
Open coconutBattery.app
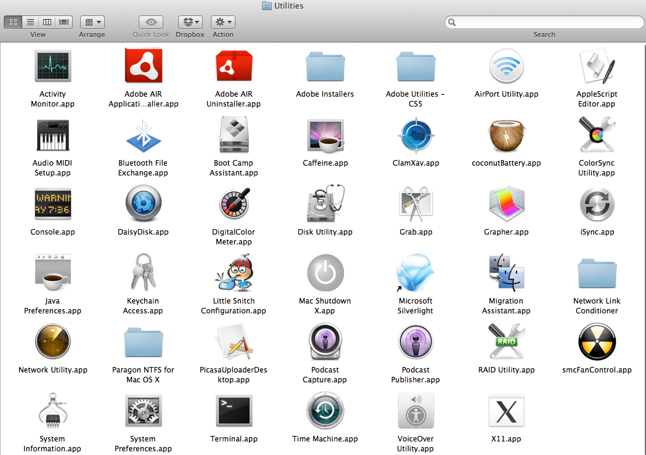506,135
